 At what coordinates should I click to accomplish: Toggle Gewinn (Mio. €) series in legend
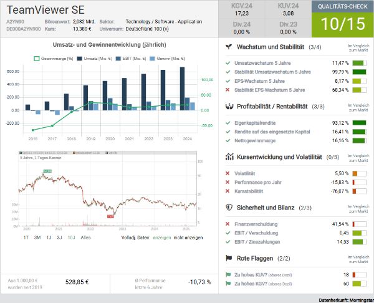[x=167, y=59]
